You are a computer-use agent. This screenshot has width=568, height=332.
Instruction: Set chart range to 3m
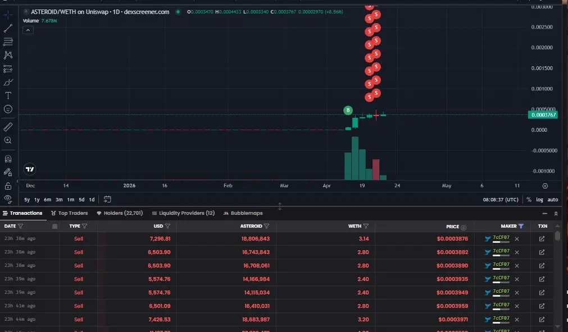(x=59, y=200)
